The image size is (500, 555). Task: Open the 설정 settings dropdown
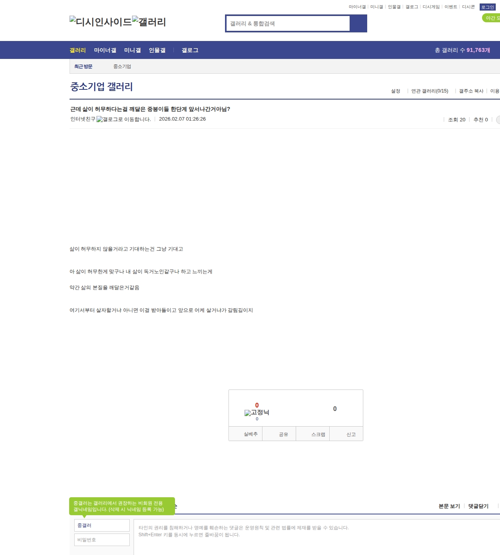coord(396,91)
